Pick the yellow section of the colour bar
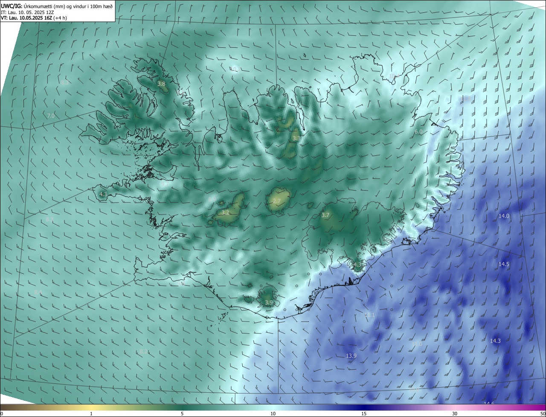Image resolution: width=546 pixels, height=417 pixels. [x=91, y=407]
